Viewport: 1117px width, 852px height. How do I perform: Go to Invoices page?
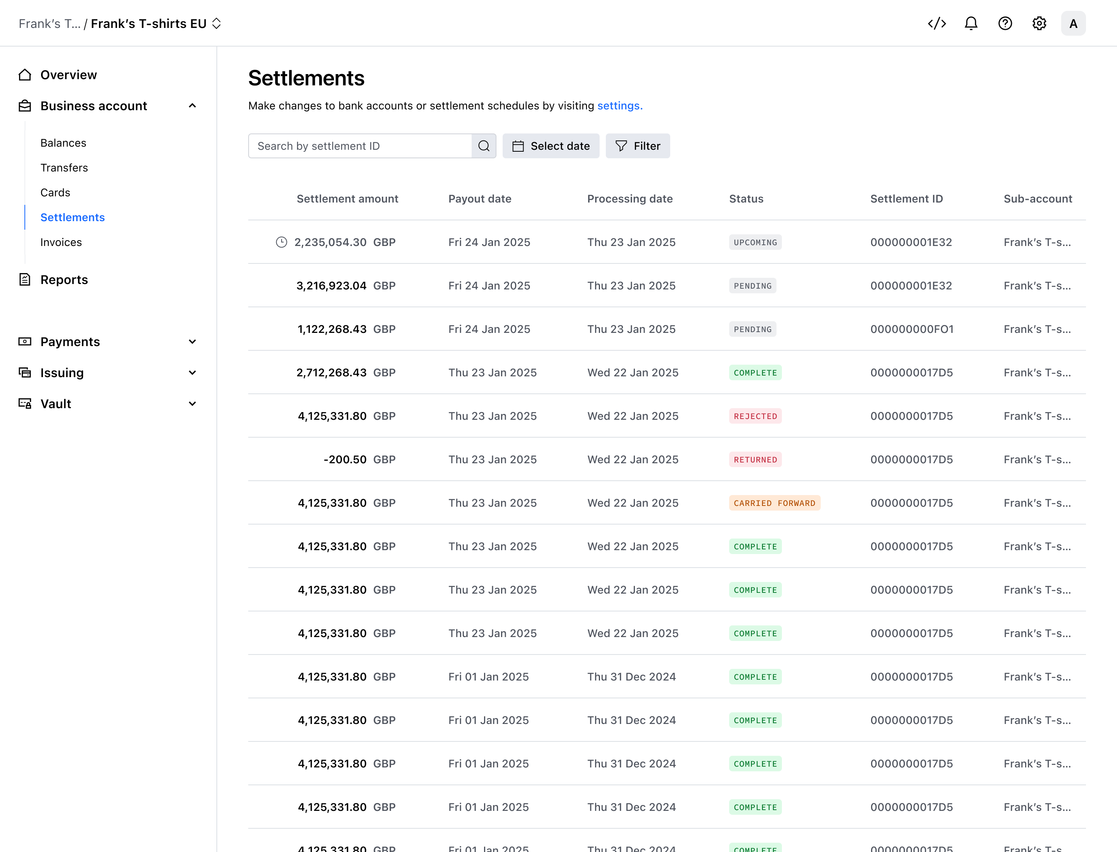coord(61,242)
